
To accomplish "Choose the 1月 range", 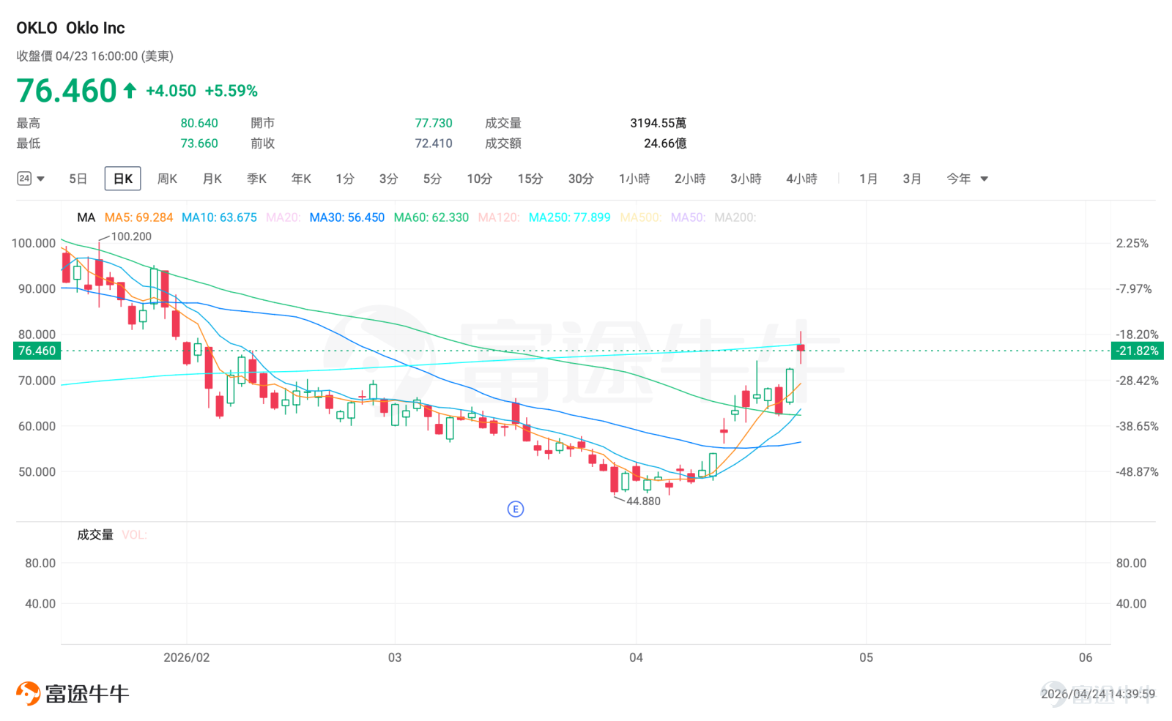I will 869,179.
